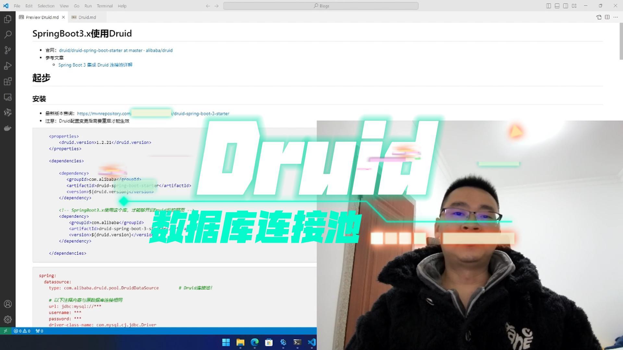Open the Remote Explorer view
This screenshot has height=350, width=623.
8,97
